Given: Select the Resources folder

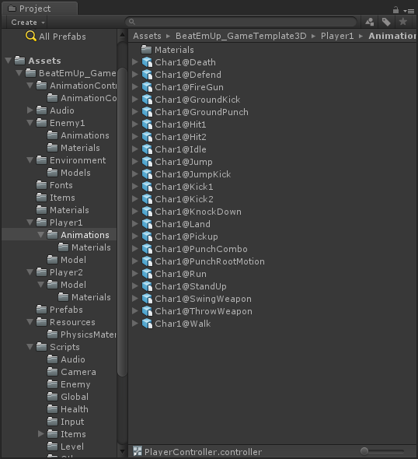Looking at the screenshot, I should point(72,322).
